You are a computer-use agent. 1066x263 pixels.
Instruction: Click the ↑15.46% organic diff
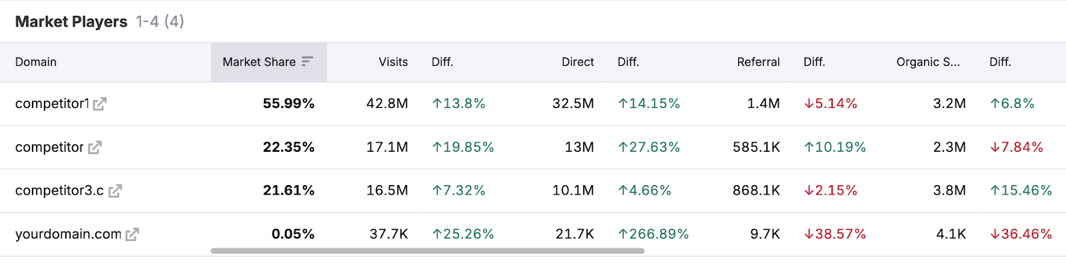pos(1021,190)
